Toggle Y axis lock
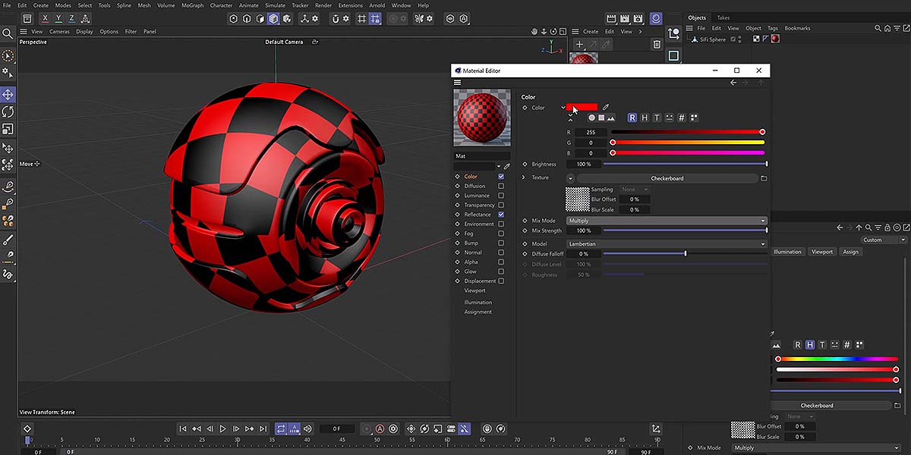911x455 pixels. (58, 18)
